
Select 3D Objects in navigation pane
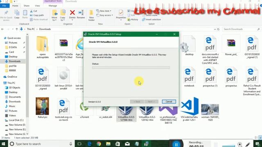[x=14, y=87]
